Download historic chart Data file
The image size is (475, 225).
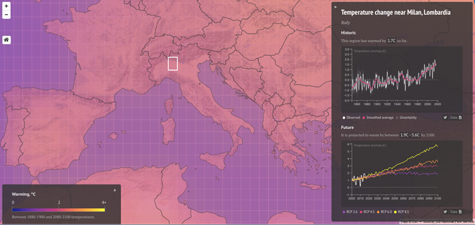pyautogui.click(x=456, y=117)
